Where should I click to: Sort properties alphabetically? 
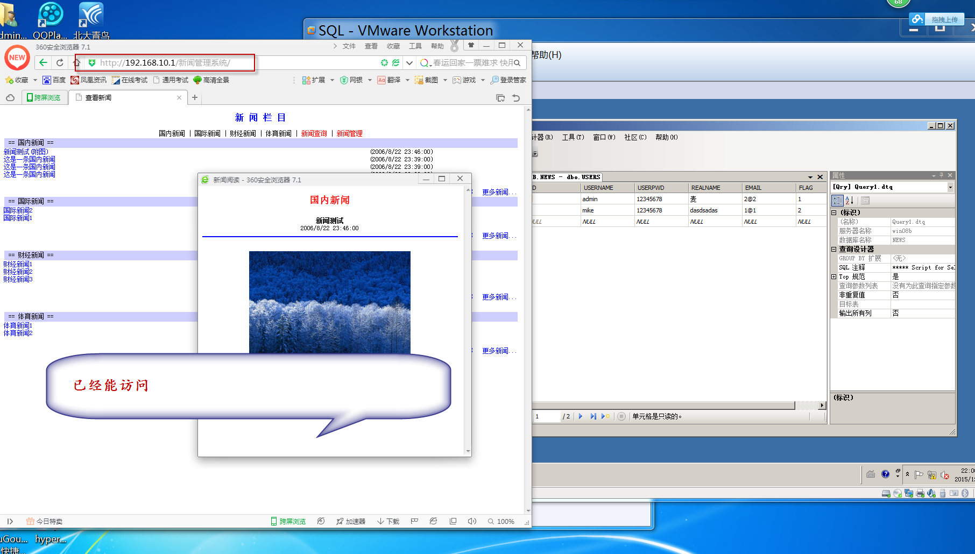(x=850, y=201)
